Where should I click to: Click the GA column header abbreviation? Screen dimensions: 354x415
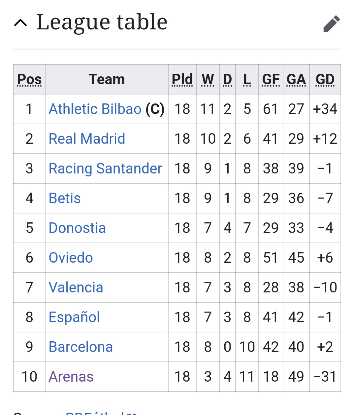tap(296, 79)
